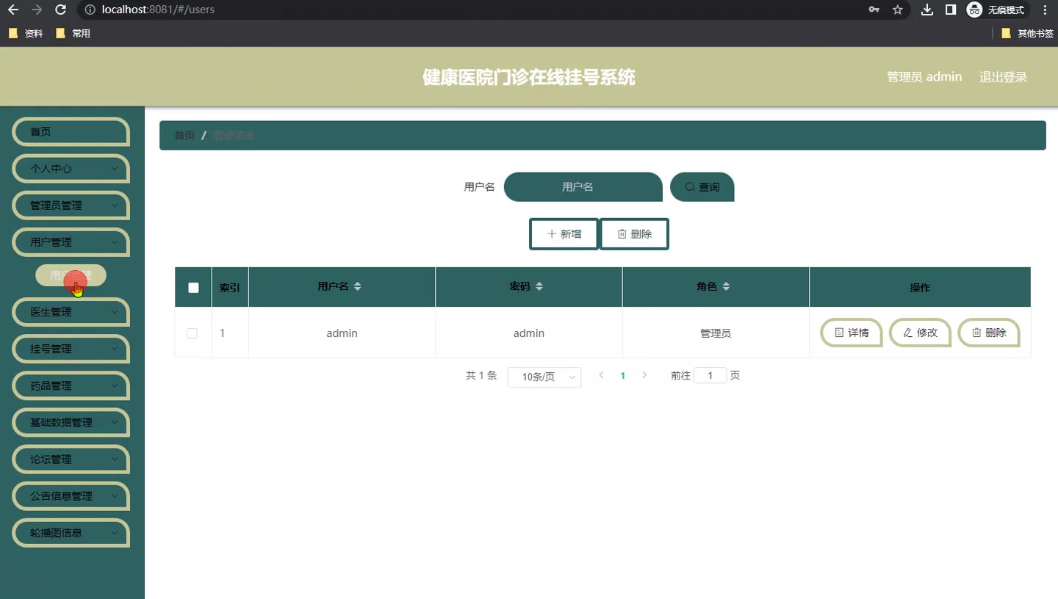The width and height of the screenshot is (1058, 599).
Task: Click the 索引 column header
Action: coord(230,288)
